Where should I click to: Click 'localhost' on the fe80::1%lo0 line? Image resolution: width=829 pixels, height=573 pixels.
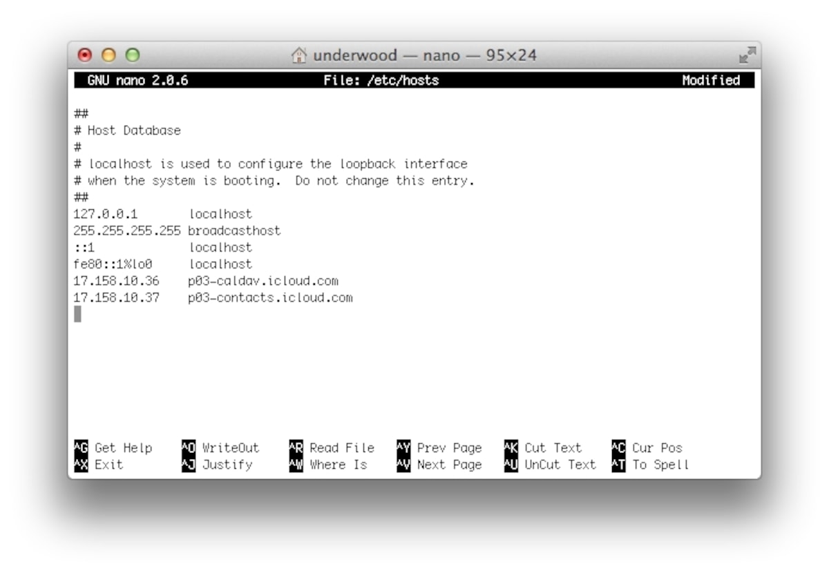click(x=220, y=264)
